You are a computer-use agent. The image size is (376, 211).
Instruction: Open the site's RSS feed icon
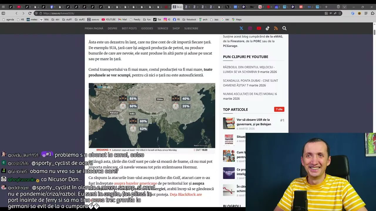(x=276, y=28)
